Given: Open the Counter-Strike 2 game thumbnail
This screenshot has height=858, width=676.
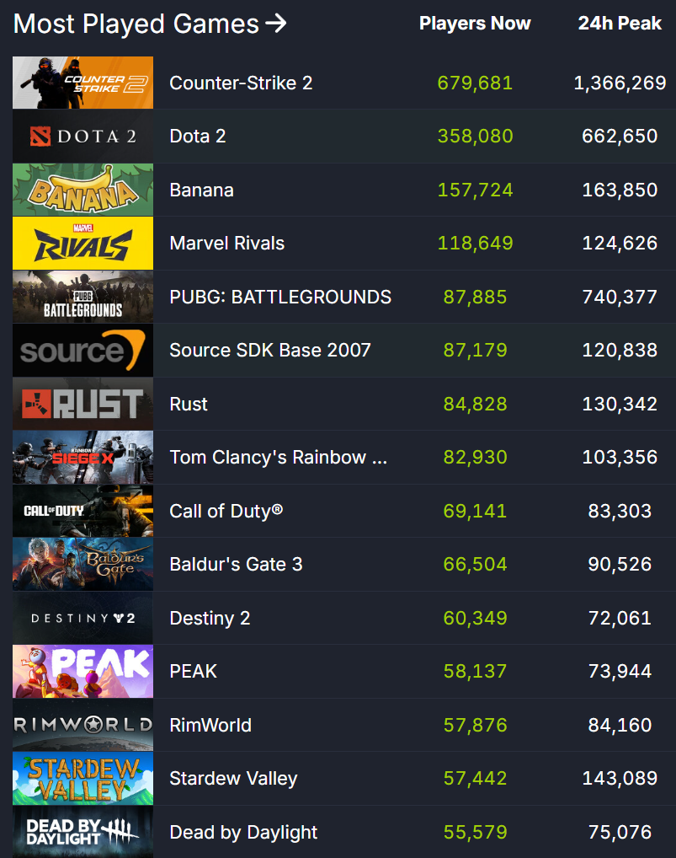Looking at the screenshot, I should coord(83,83).
